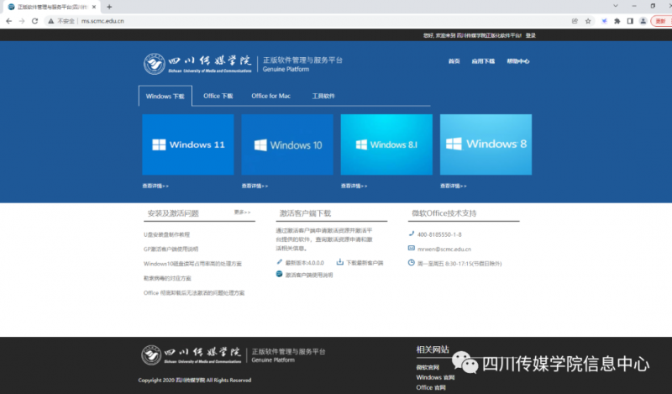Switch to the Office 下载 tab
This screenshot has width=672, height=394.
click(x=218, y=97)
